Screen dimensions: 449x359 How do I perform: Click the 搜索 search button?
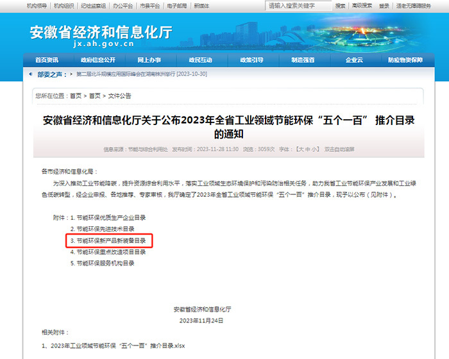340,6
